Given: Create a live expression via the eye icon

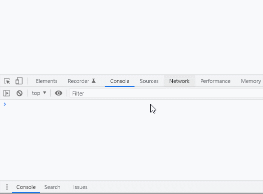Looking at the screenshot, I should 59,93.
